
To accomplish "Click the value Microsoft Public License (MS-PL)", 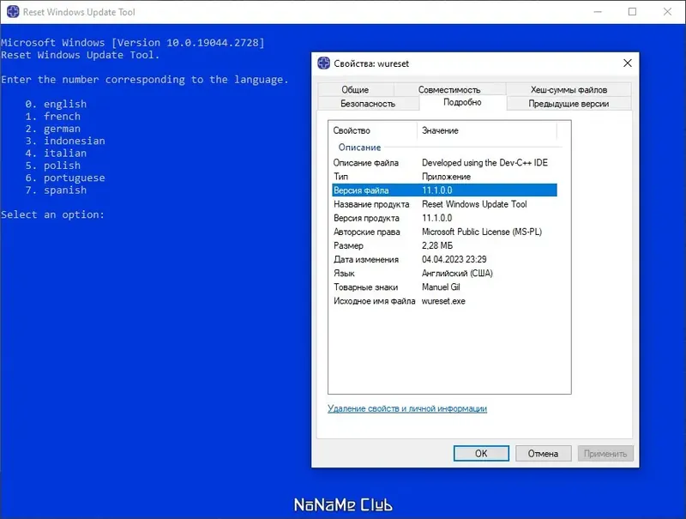I will click(x=482, y=232).
